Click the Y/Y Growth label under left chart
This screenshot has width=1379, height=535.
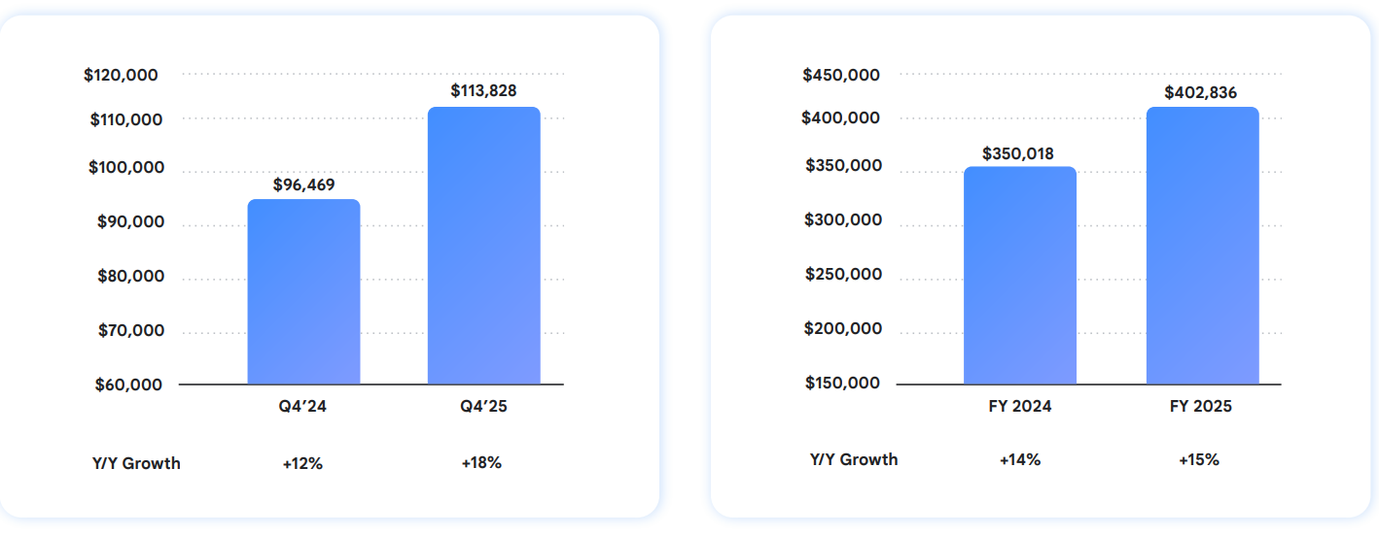click(136, 463)
